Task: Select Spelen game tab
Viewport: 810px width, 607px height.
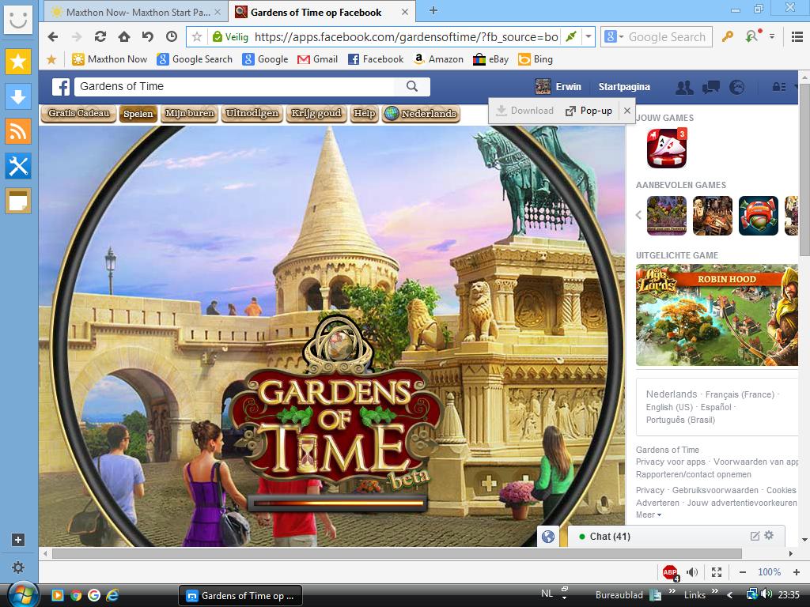Action: coord(138,114)
